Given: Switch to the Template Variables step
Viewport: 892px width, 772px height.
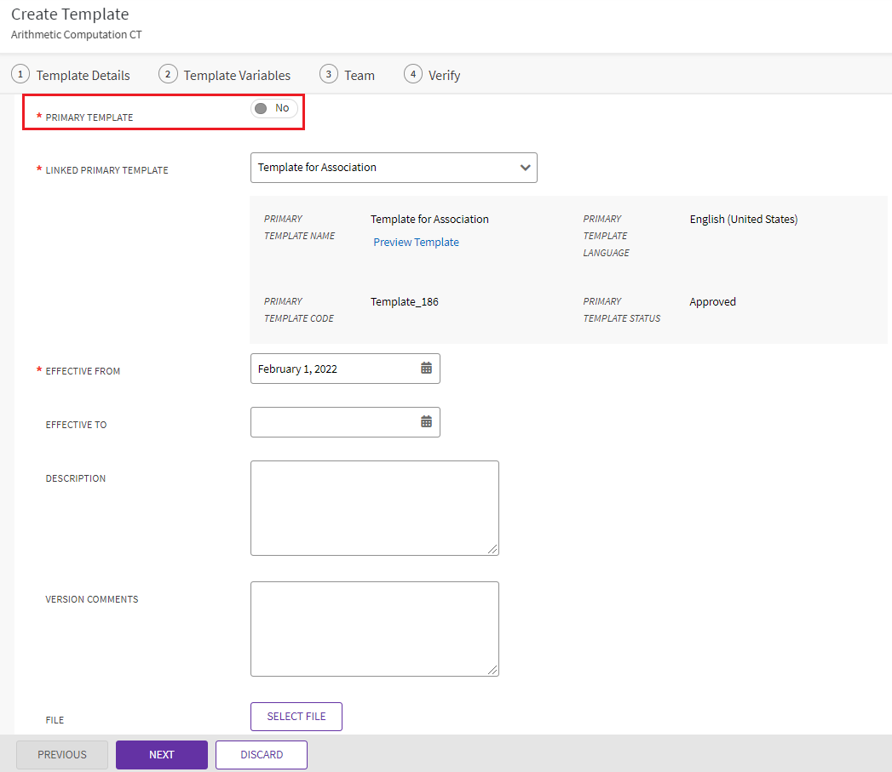Looking at the screenshot, I should pyautogui.click(x=226, y=75).
